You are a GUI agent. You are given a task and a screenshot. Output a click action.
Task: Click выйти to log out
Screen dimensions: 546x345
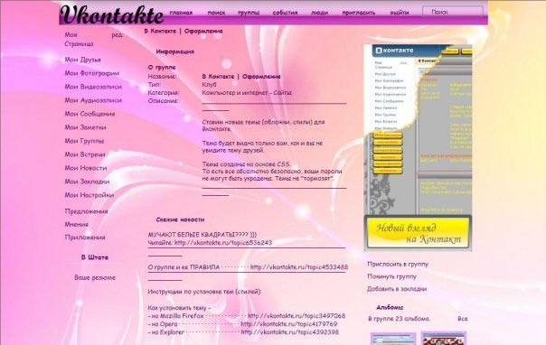point(400,13)
